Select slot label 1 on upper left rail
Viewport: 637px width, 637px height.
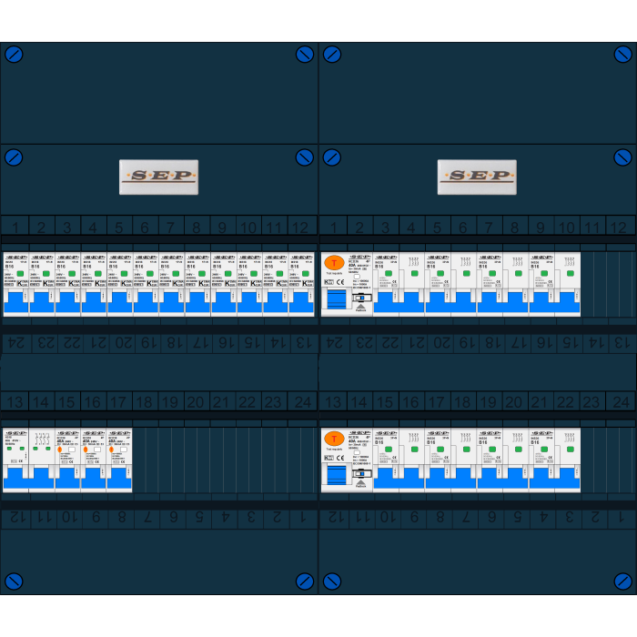[14, 227]
